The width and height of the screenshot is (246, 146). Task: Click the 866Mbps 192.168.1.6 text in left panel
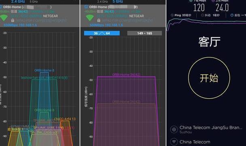tap(20, 25)
